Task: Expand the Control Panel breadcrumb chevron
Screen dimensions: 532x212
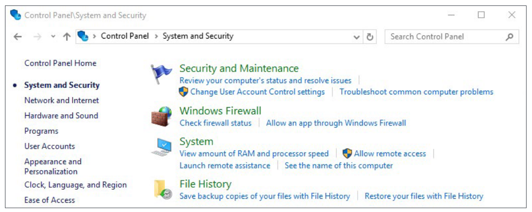Action: pos(156,36)
